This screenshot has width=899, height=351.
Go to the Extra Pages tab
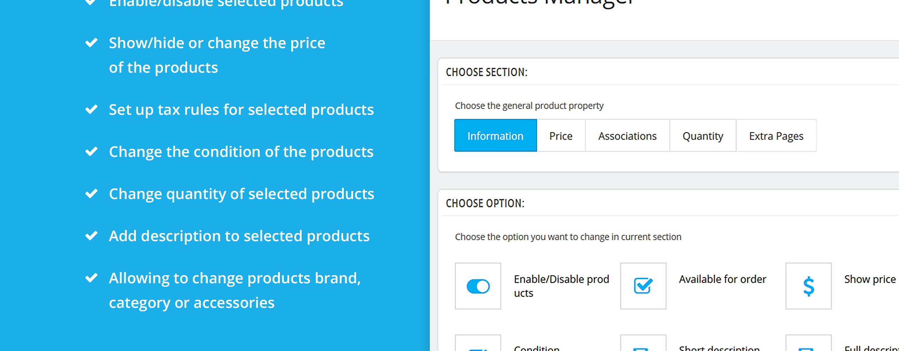776,135
